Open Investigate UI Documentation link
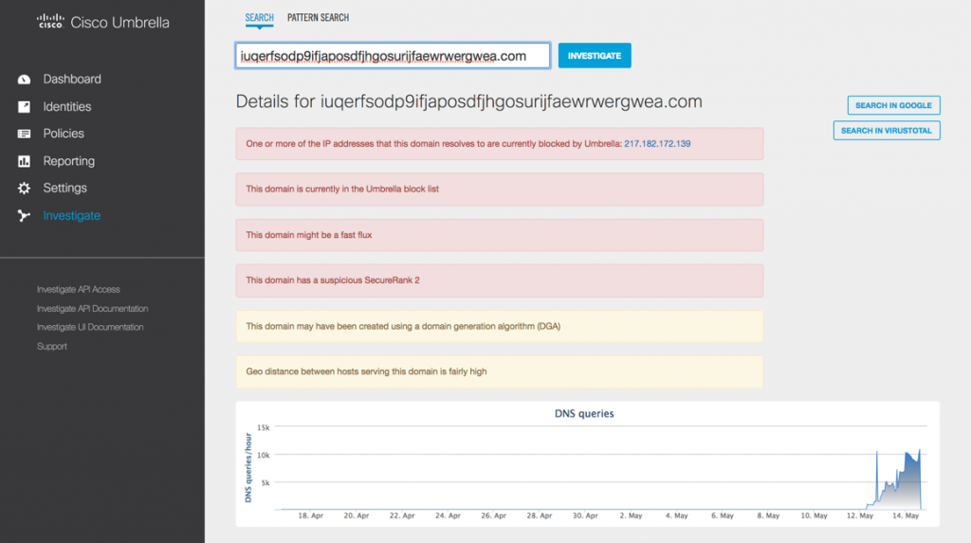Image resolution: width=971 pixels, height=543 pixels. click(90, 327)
